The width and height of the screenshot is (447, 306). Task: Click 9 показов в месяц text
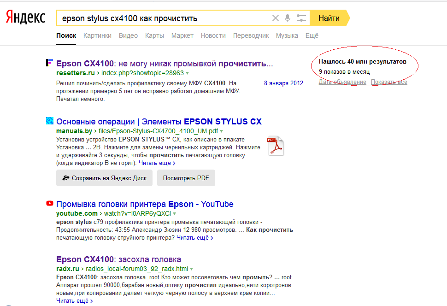344,72
